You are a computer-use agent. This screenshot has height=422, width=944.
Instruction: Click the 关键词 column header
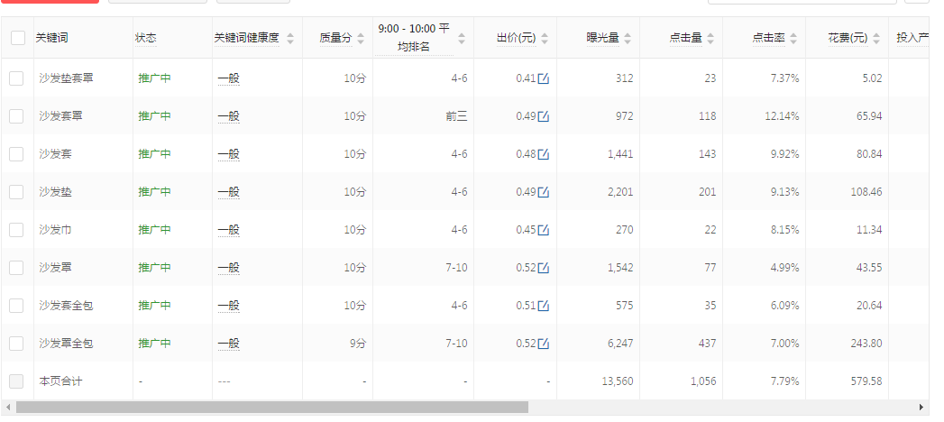point(51,38)
